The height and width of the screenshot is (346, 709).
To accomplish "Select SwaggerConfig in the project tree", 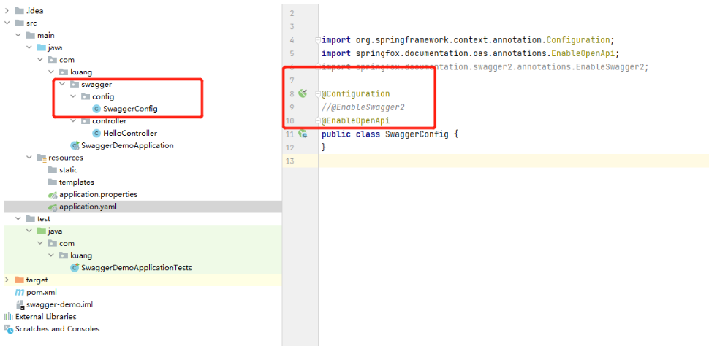I will coord(130,109).
